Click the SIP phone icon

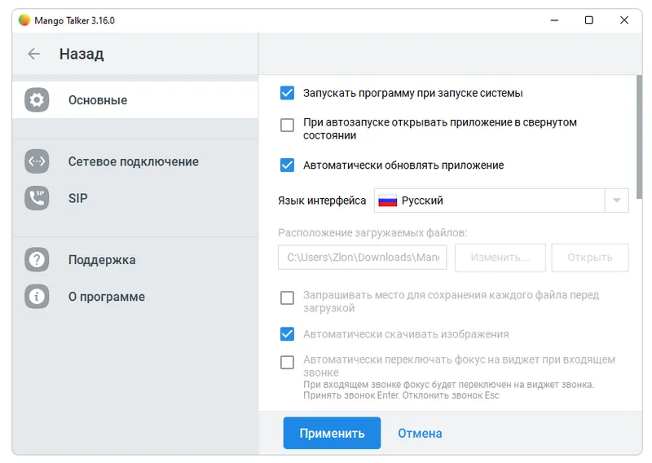click(x=37, y=198)
